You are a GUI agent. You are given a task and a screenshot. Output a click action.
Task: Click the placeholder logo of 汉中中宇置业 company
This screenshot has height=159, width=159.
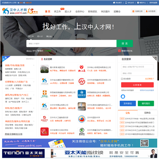(45, 106)
